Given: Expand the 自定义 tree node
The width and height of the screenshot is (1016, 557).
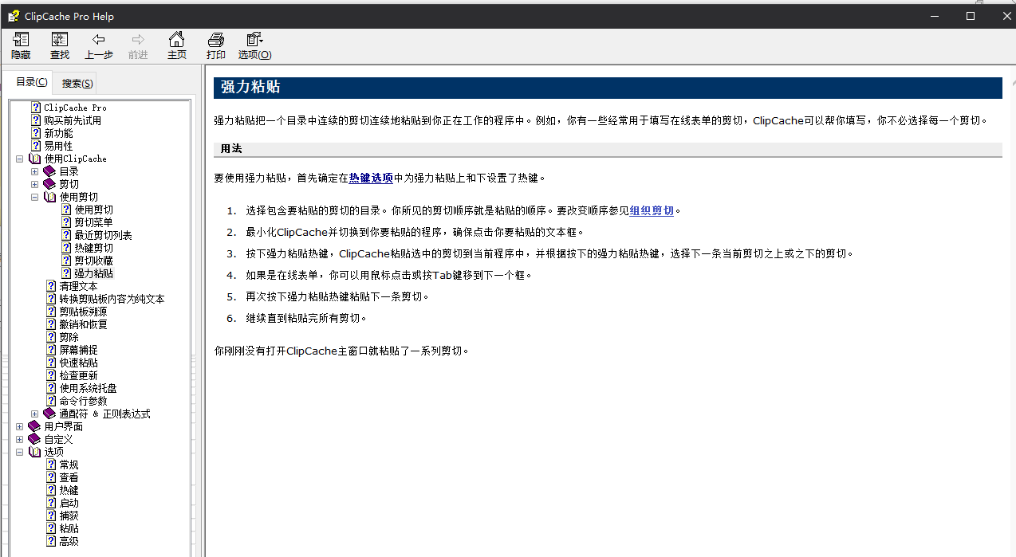Looking at the screenshot, I should (19, 439).
